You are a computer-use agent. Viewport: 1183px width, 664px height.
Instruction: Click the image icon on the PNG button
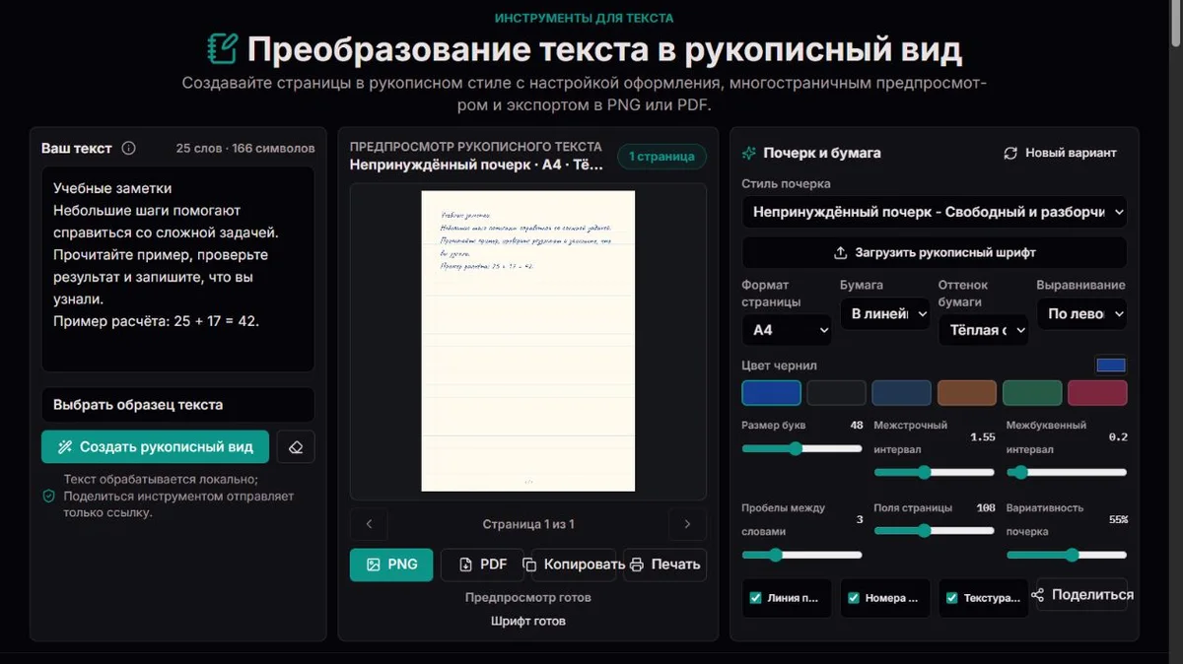373,564
